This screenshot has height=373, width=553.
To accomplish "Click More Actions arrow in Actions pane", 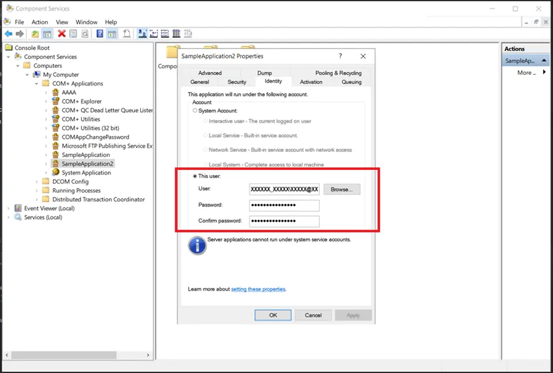I will 544,72.
